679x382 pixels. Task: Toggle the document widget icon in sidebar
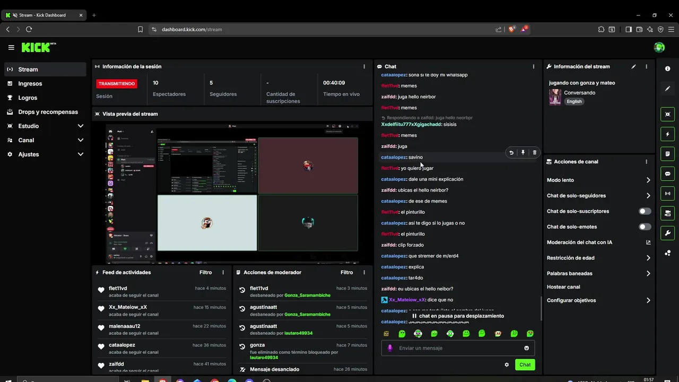[667, 154]
